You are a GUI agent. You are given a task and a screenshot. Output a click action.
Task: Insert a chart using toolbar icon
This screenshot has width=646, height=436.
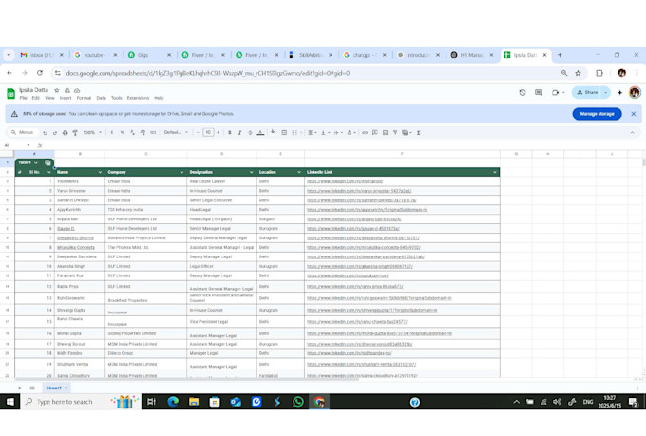385,133
